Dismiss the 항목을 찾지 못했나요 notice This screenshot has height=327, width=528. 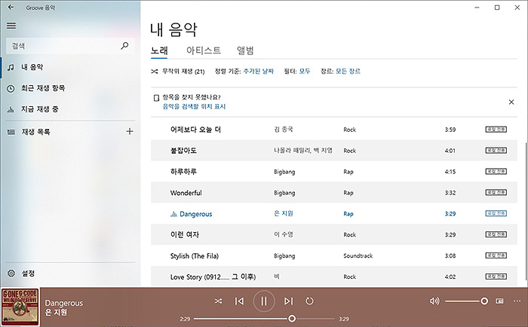click(x=511, y=102)
